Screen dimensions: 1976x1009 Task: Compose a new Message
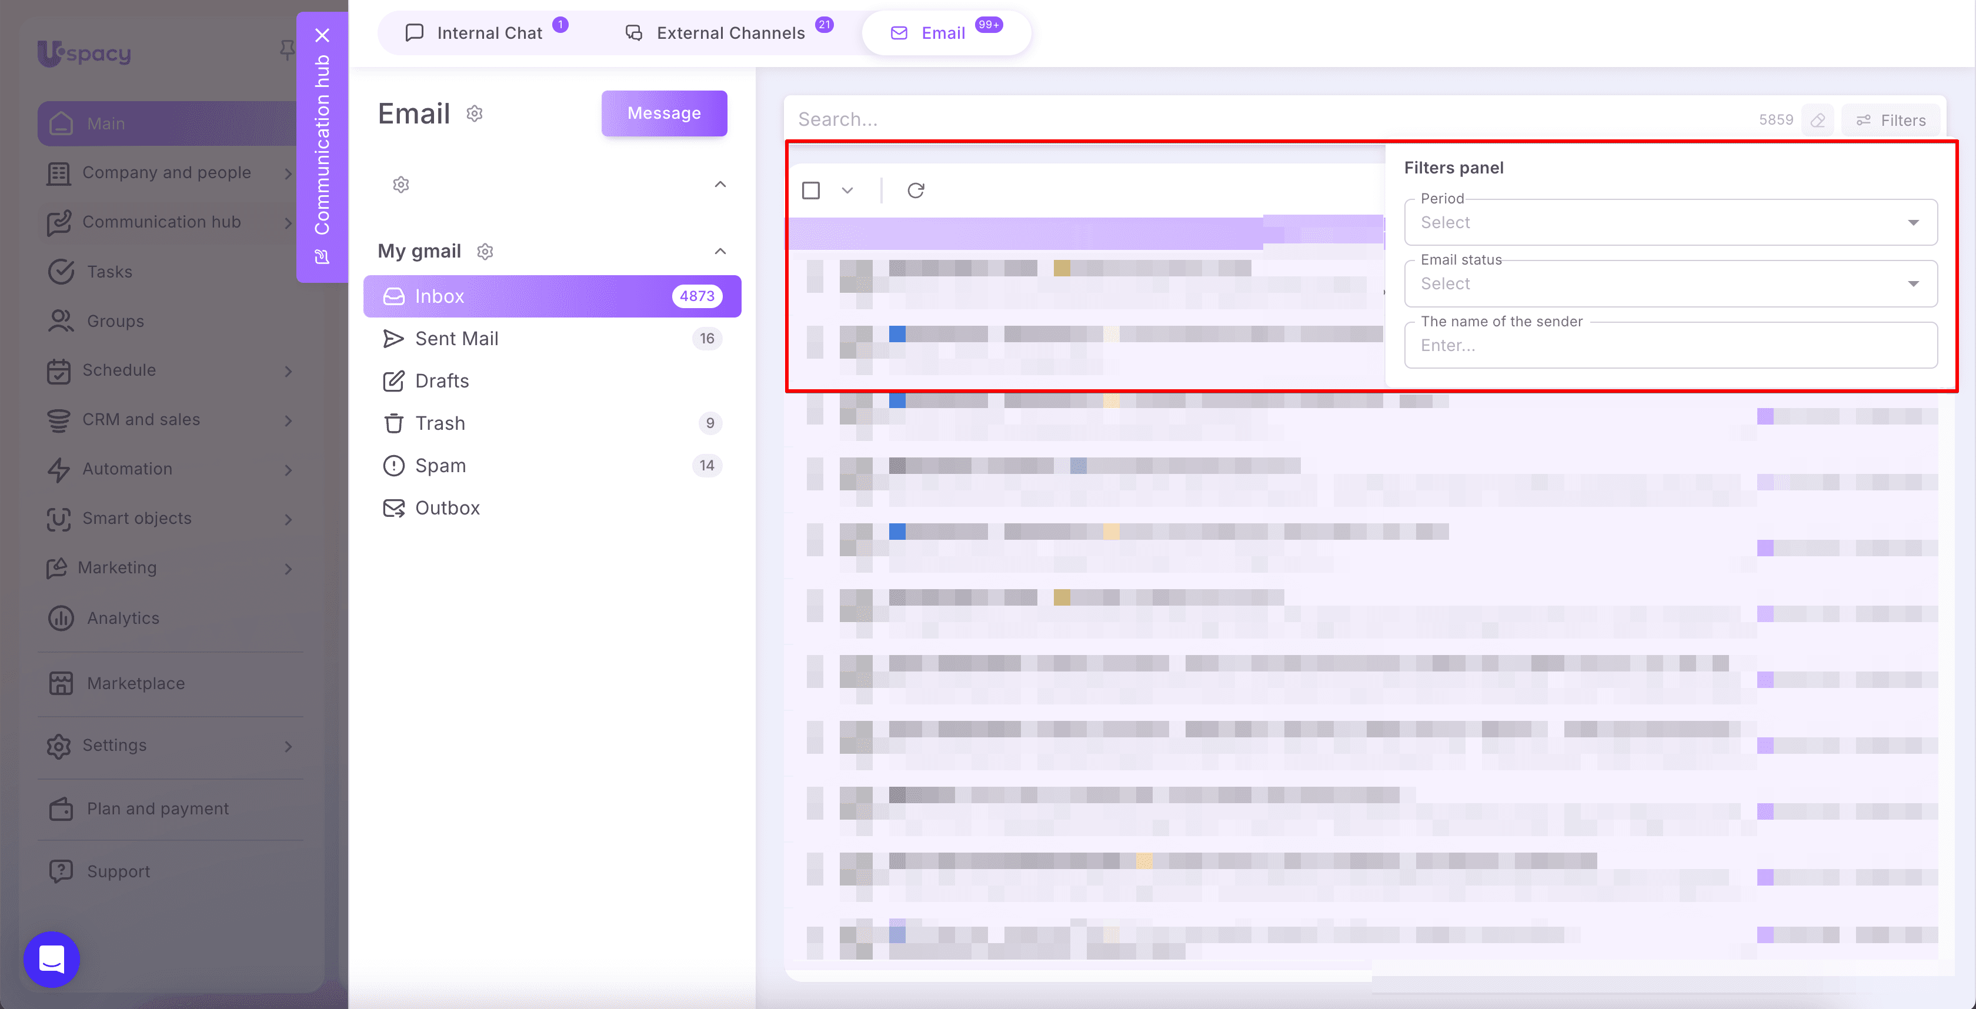point(665,113)
